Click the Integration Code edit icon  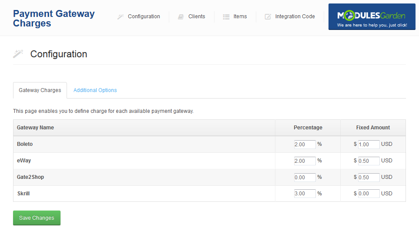click(268, 17)
